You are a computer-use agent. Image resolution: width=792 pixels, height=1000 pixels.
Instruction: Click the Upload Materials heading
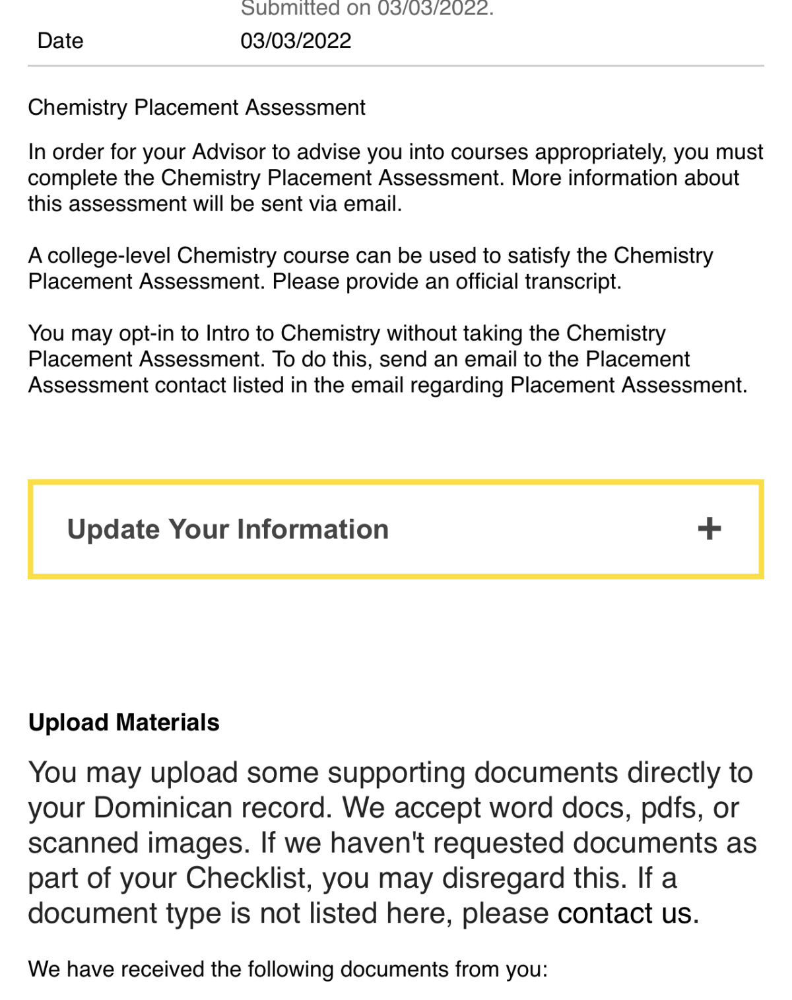click(124, 722)
